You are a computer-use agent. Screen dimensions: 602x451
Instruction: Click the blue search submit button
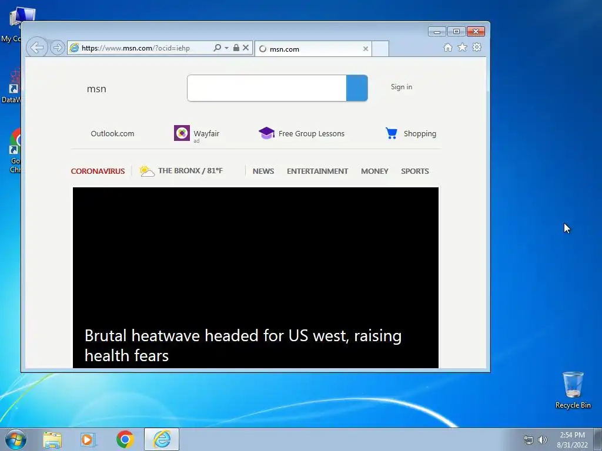click(x=357, y=88)
